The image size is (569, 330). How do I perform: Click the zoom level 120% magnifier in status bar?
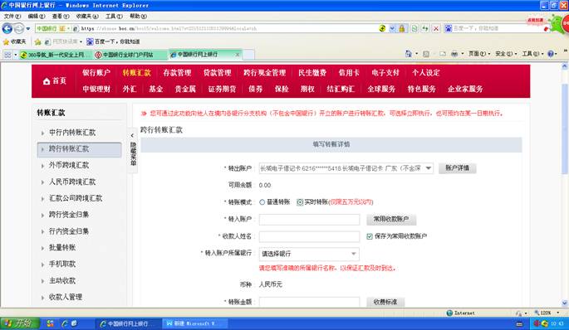tap(537, 313)
